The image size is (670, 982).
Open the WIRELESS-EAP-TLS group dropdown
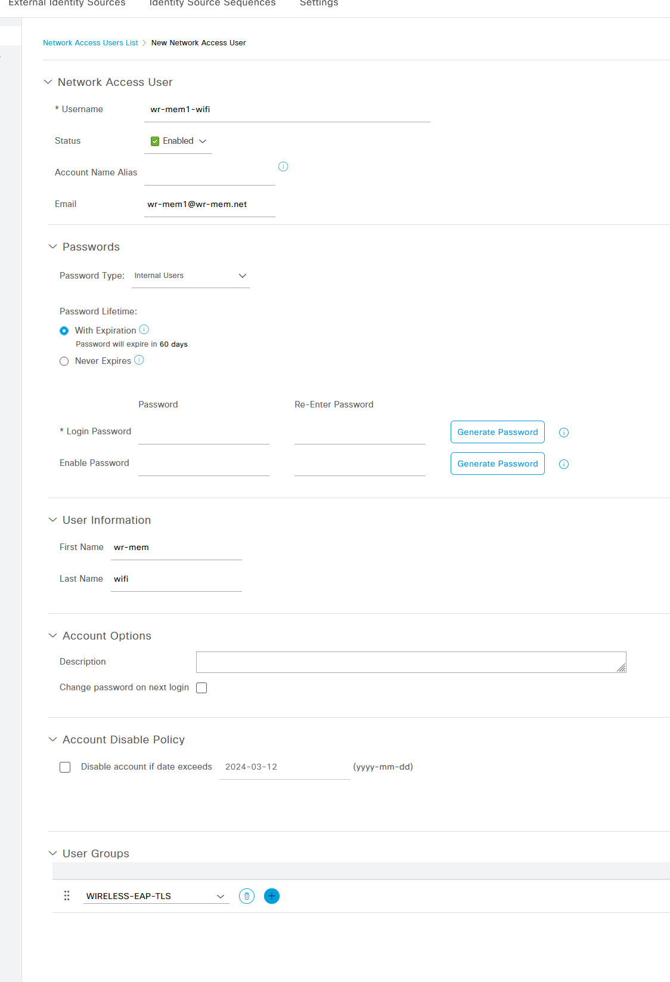(x=156, y=896)
